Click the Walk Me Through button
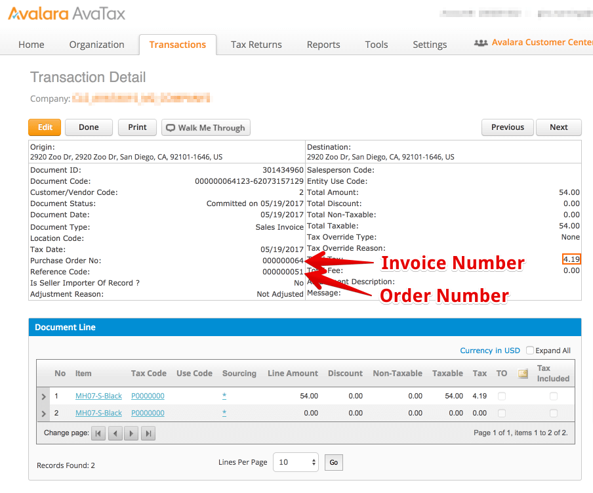Image resolution: width=593 pixels, height=493 pixels. coord(206,128)
